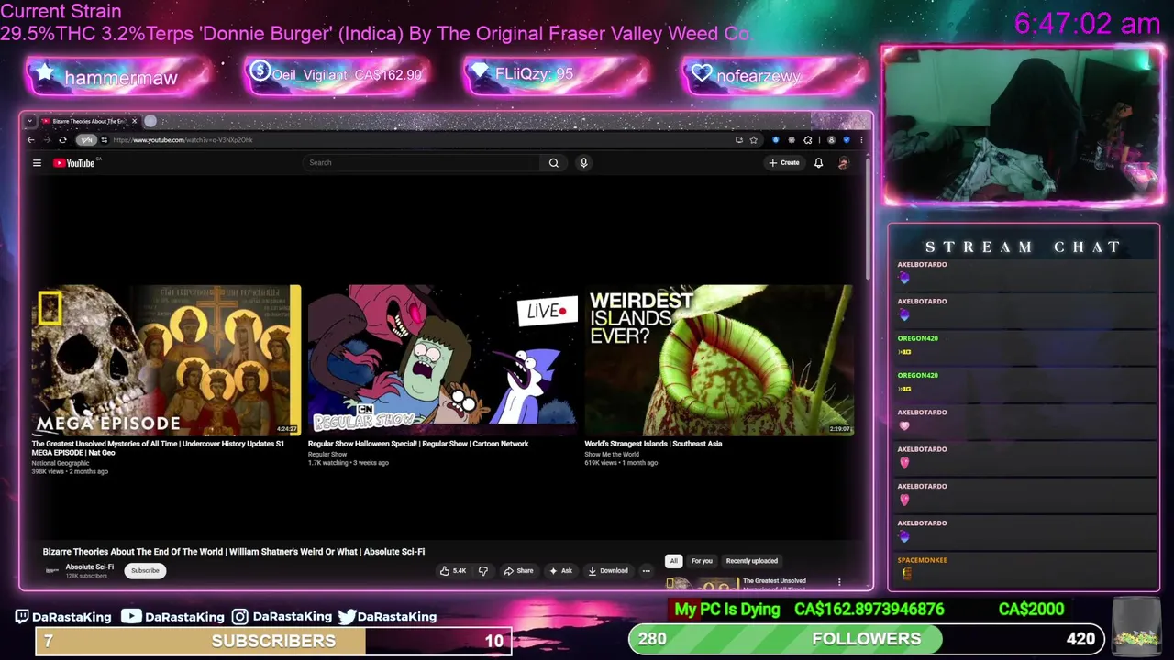
Task: Click the Ask button under the video
Action: tap(560, 570)
